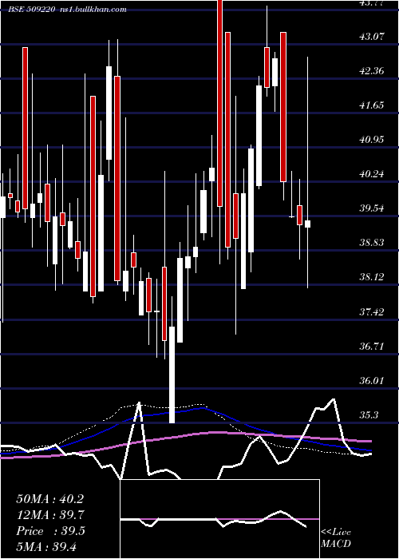Click the ns1.bullkhan.com watermark text
This screenshot has height=559, width=399.
coord(93,10)
